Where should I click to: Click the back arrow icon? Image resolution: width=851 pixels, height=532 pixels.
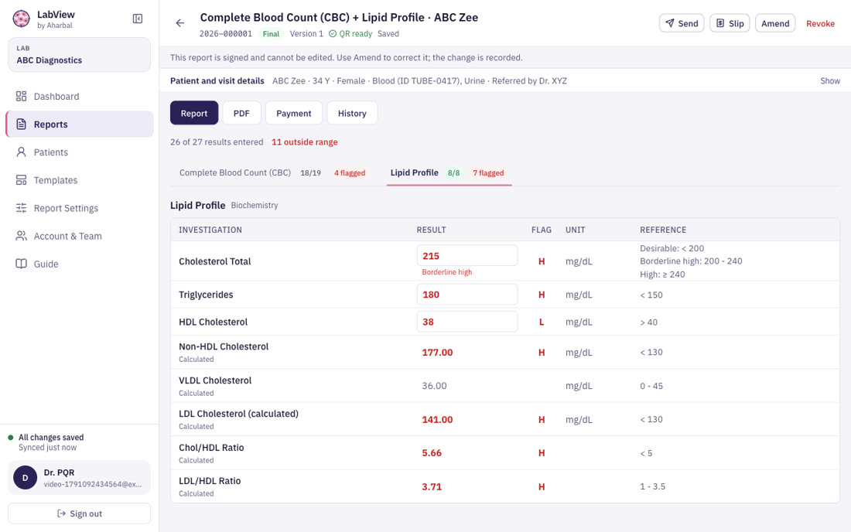tap(180, 23)
